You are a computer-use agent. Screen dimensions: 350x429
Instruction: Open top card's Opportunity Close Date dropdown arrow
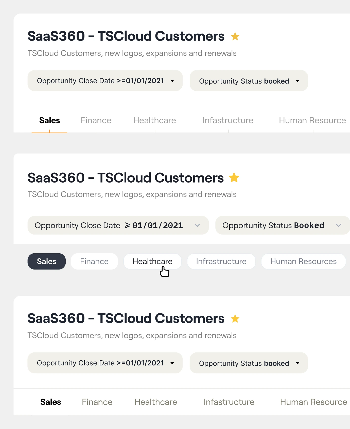[x=172, y=81]
